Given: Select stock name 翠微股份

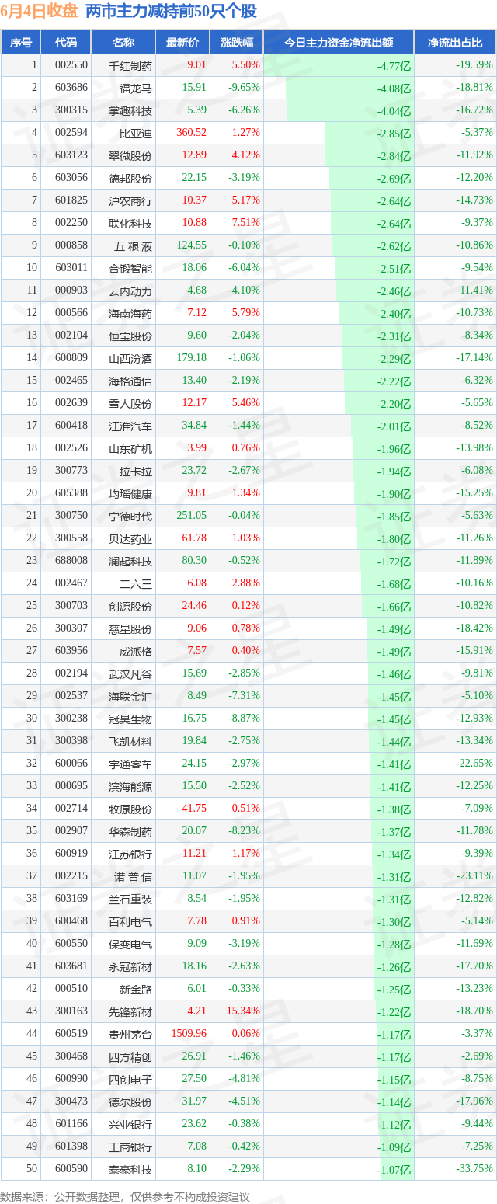Looking at the screenshot, I should [x=130, y=155].
